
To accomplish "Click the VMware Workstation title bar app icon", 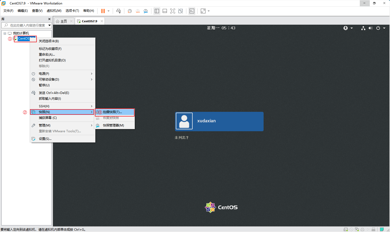I will 3,3.
